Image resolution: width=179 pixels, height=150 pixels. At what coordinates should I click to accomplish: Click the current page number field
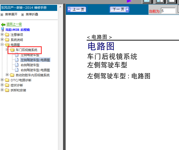pos(168,11)
